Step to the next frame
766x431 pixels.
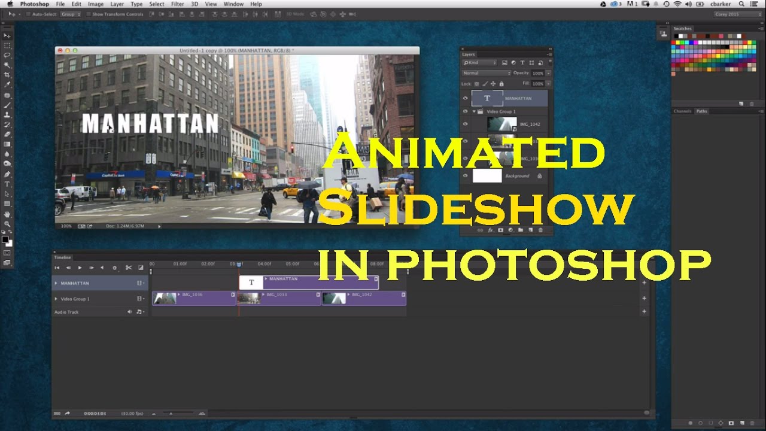pos(91,268)
